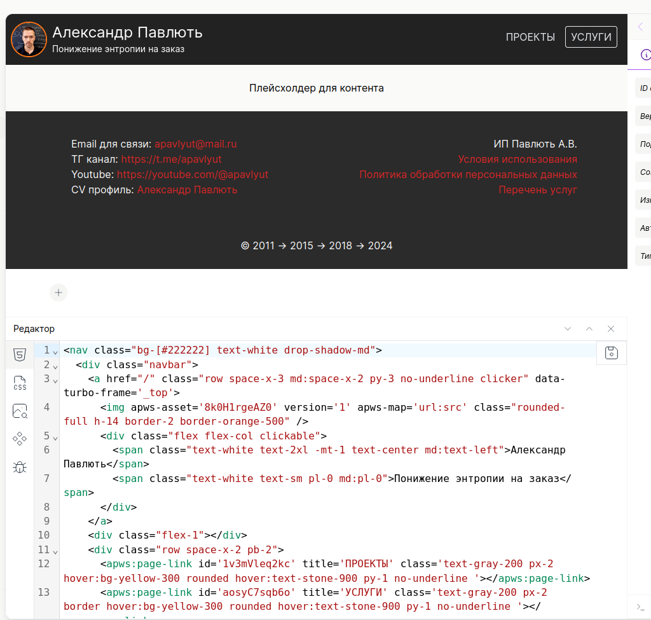Open the image search assets icon
651x620 pixels.
coord(20,411)
